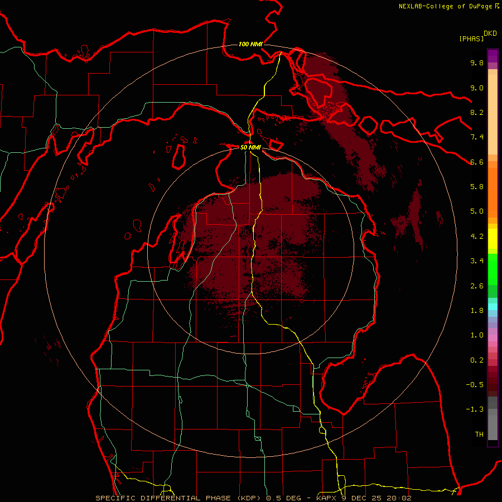Click the 1.0 color scale value
Screen dimensions: 502x502
click(x=477, y=335)
